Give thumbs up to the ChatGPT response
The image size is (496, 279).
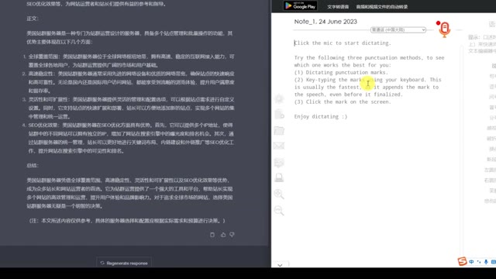223,235
